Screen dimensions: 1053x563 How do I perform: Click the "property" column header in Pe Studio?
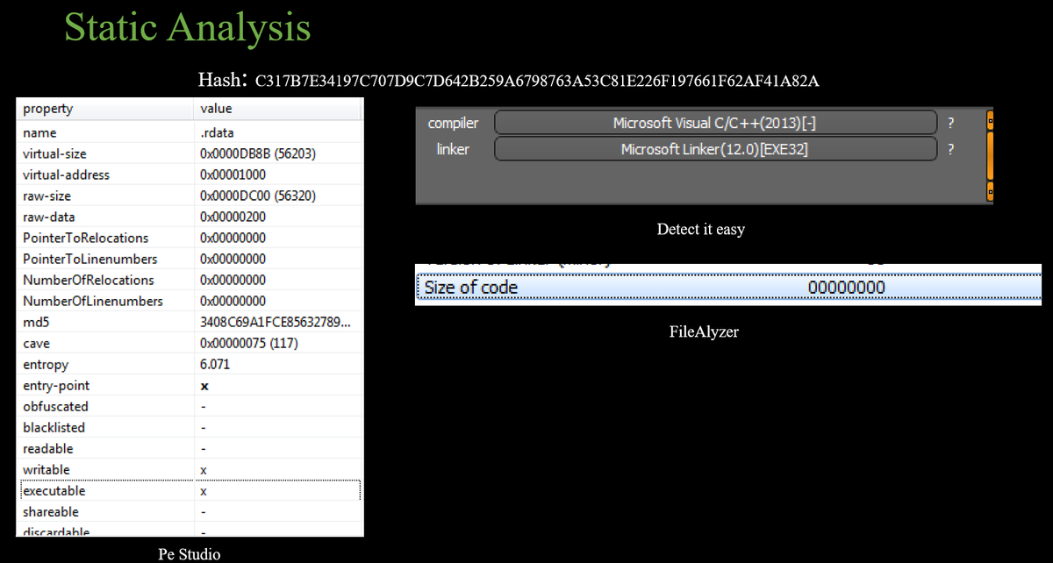tap(104, 110)
